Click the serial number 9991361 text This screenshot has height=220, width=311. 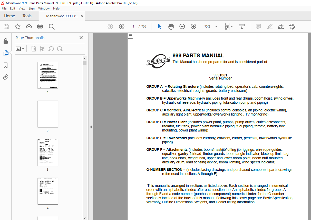pyautogui.click(x=220, y=75)
